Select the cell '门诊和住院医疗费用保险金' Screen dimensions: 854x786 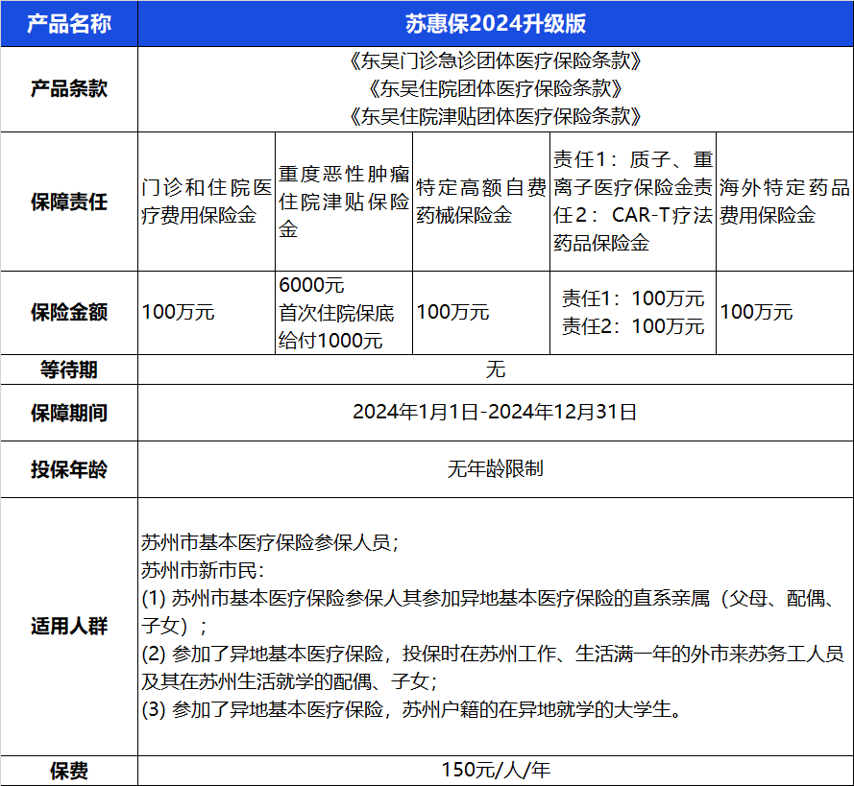(207, 202)
